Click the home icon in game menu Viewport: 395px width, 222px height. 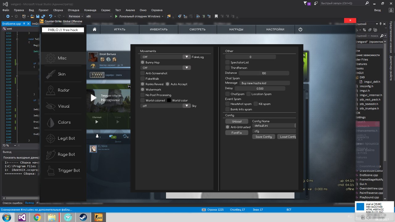coord(94,29)
